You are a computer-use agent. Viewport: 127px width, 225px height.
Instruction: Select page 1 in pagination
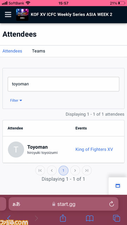tap(64, 171)
